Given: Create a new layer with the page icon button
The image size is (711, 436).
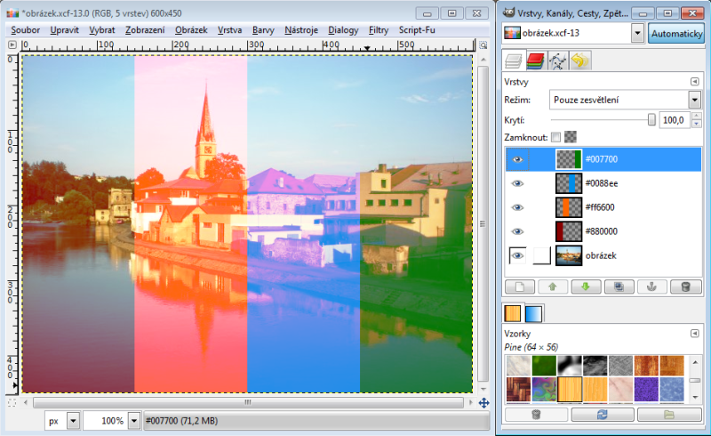Looking at the screenshot, I should coord(520,287).
